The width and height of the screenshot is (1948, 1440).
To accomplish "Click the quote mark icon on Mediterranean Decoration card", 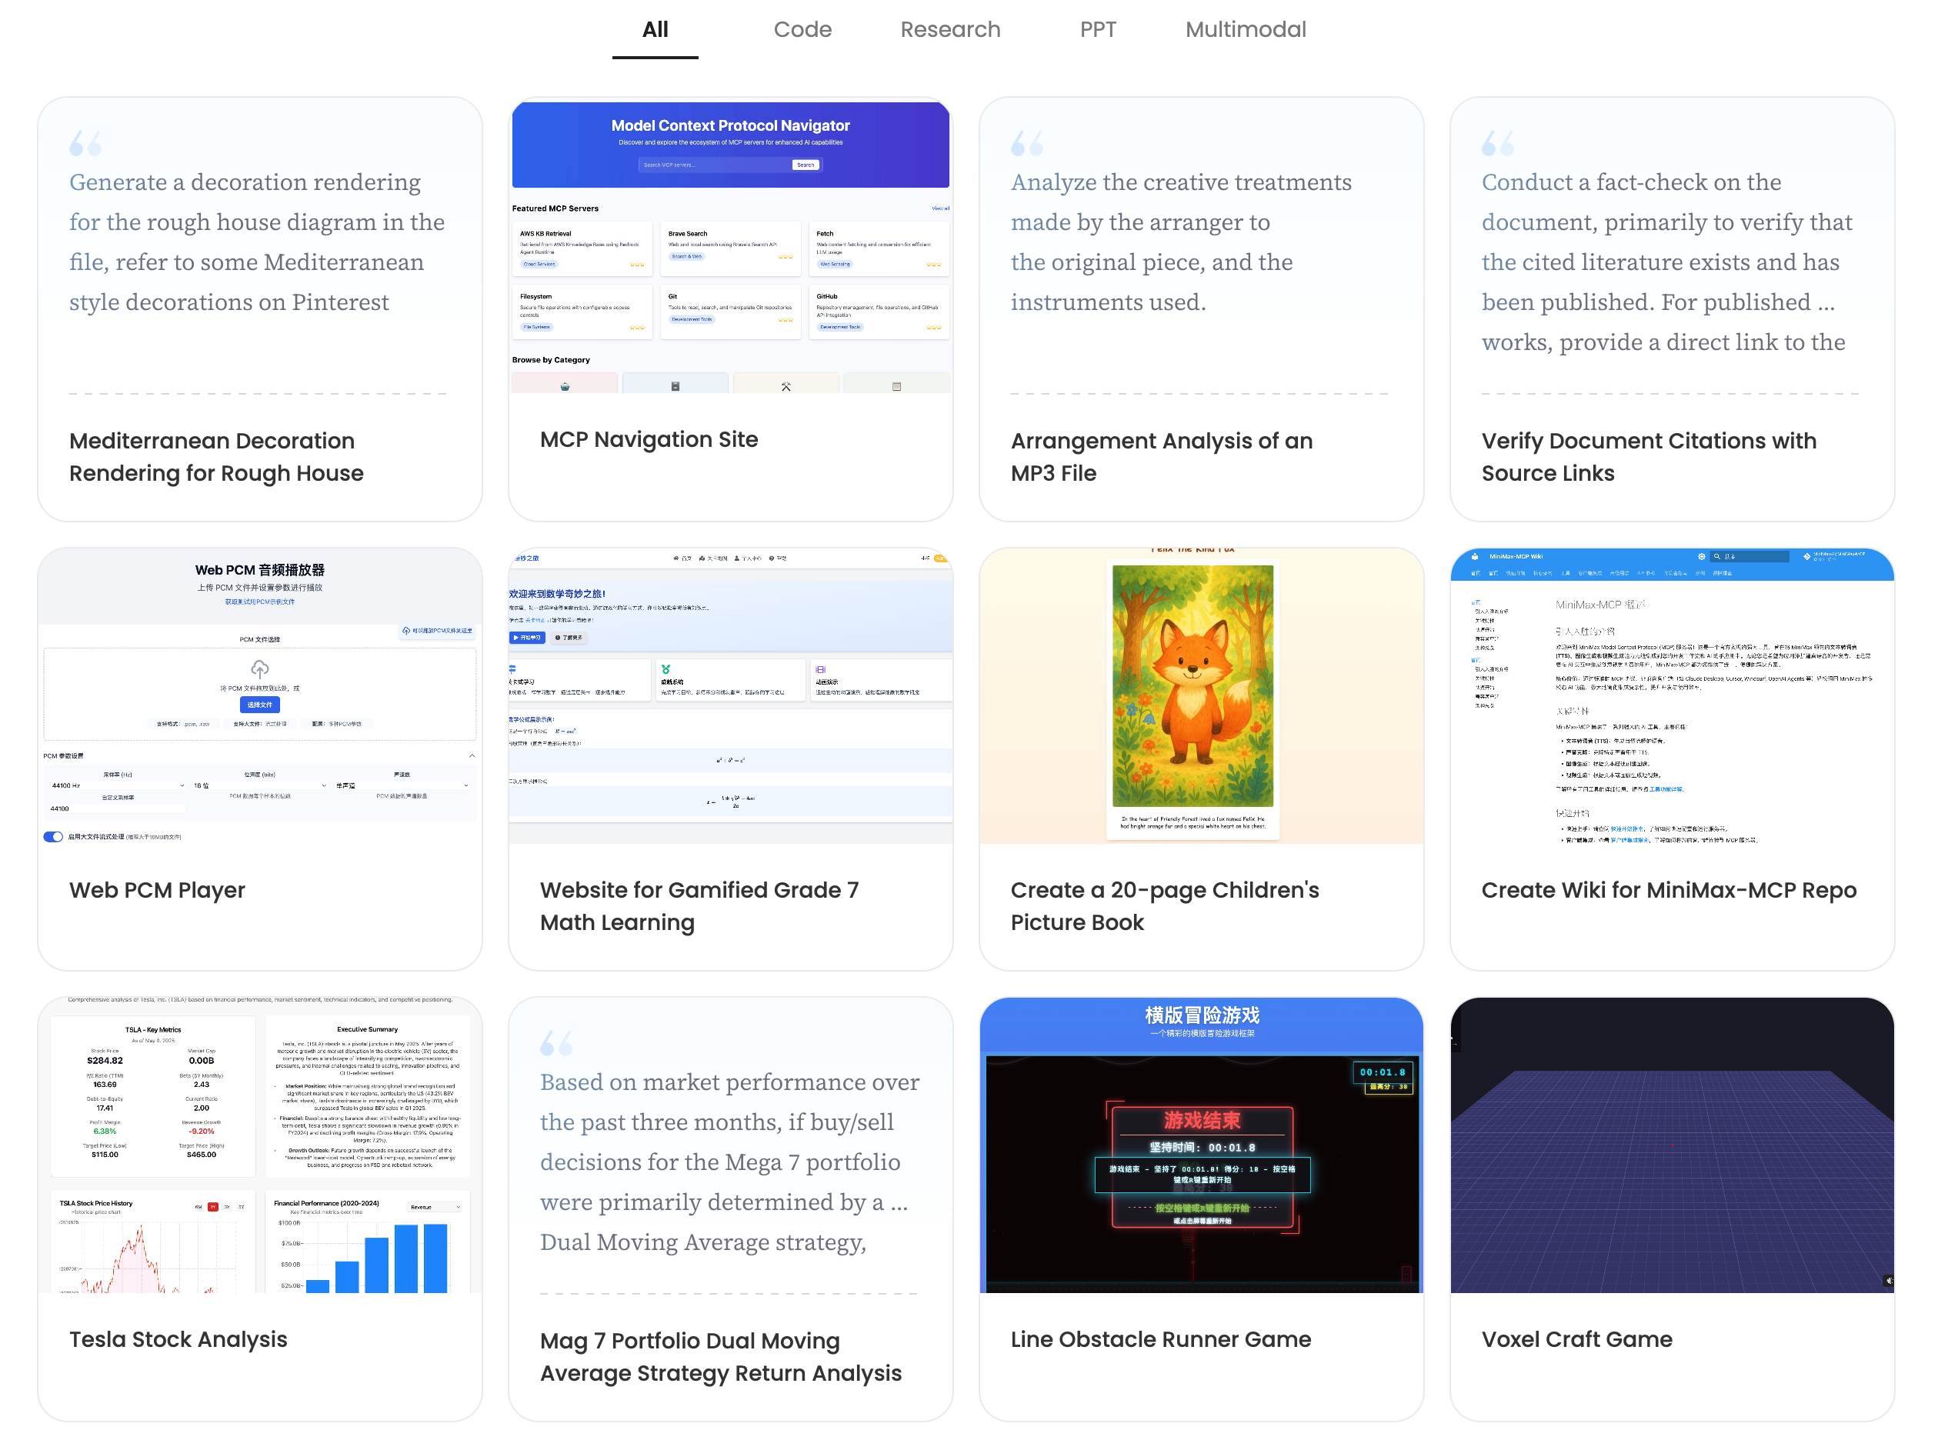I will point(85,143).
